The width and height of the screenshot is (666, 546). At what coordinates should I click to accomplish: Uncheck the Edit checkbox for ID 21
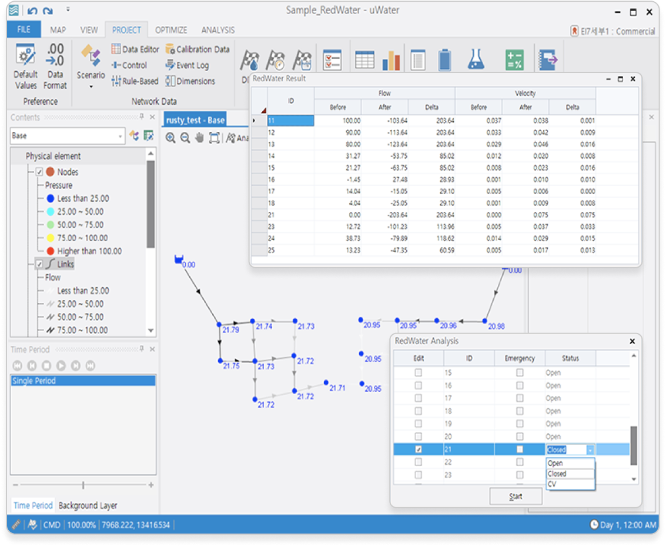[419, 450]
